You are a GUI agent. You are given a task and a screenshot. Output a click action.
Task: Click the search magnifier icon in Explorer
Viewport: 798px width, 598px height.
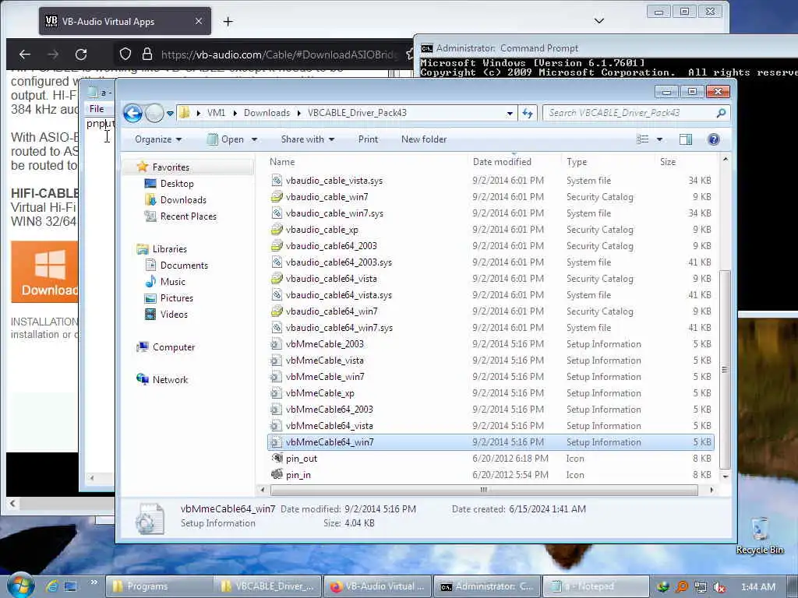tap(721, 113)
